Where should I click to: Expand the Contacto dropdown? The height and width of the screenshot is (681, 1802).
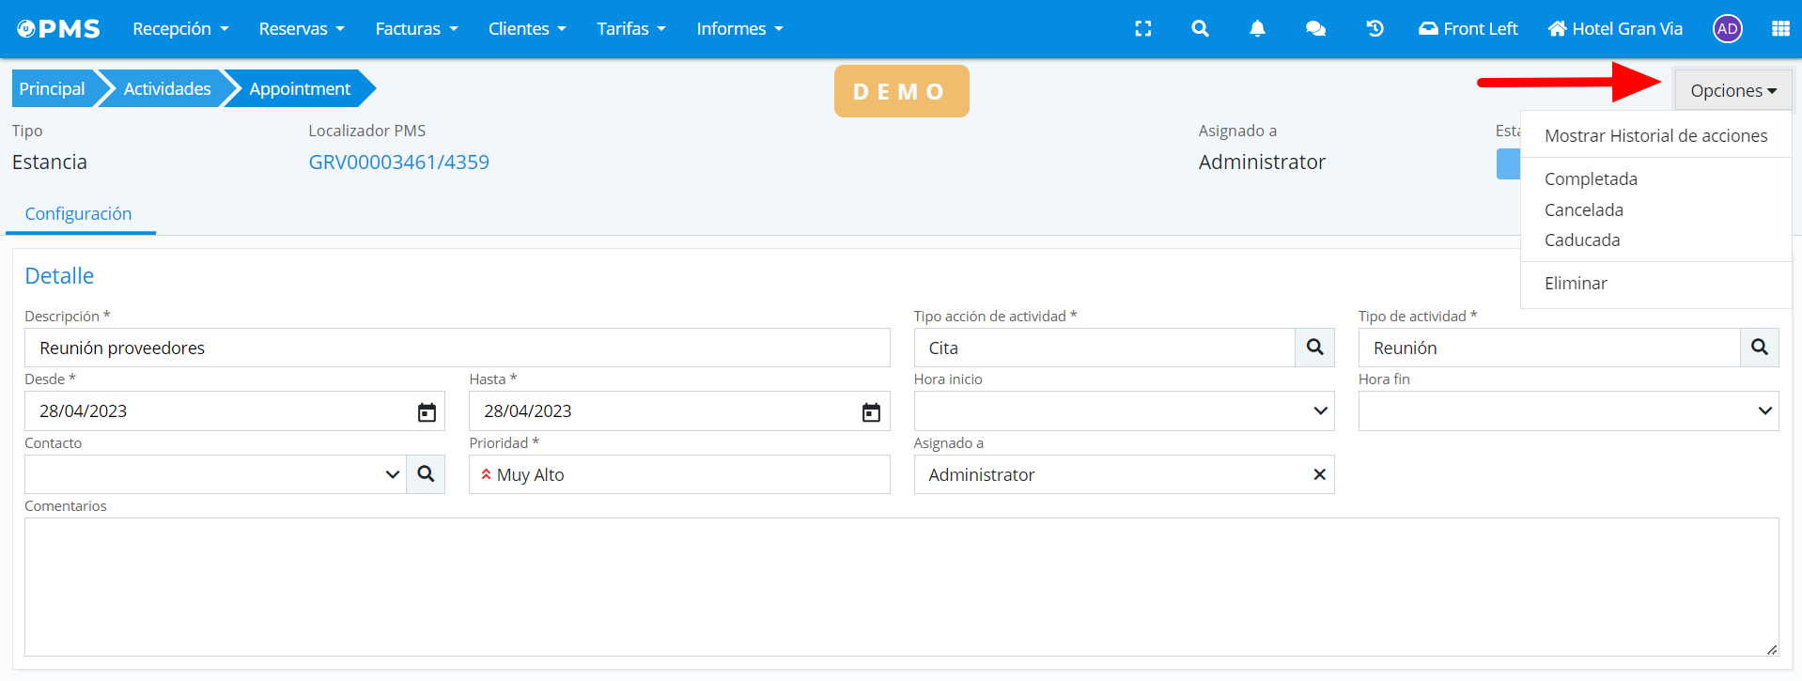click(392, 475)
